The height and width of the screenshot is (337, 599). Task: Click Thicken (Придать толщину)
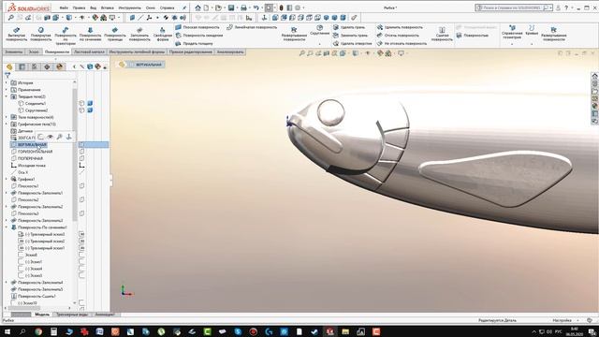(x=194, y=44)
